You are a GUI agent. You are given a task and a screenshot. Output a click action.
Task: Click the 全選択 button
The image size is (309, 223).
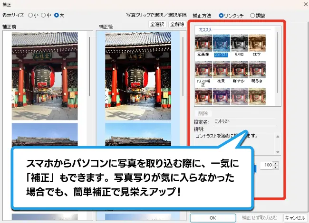tap(157, 24)
